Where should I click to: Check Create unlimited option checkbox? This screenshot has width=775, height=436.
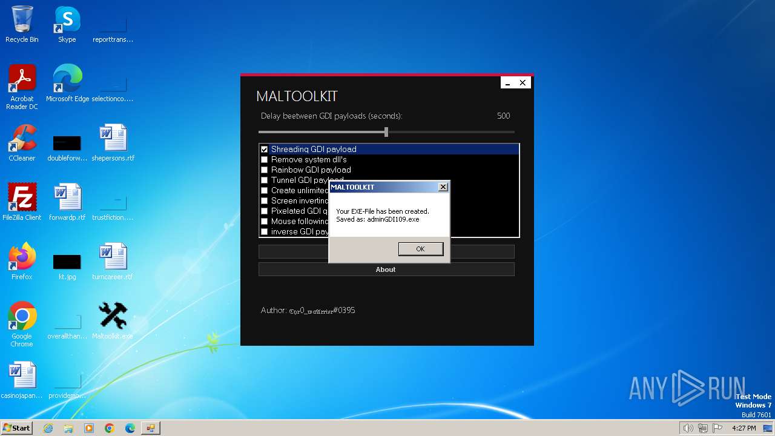[264, 190]
